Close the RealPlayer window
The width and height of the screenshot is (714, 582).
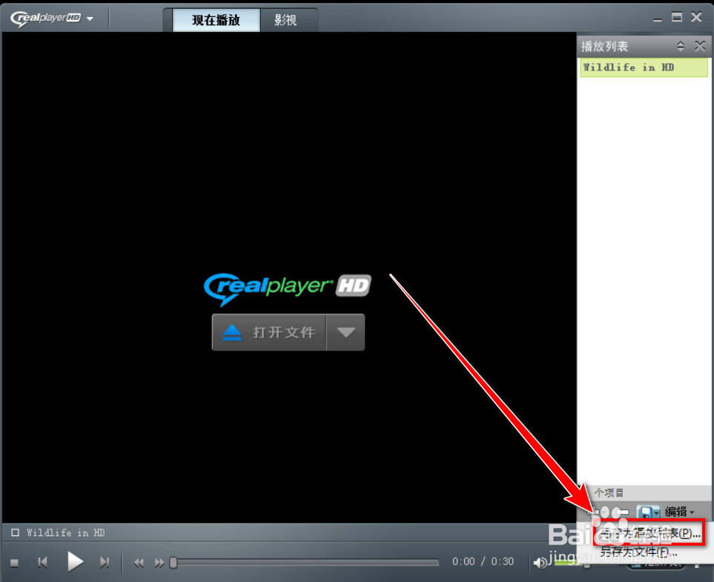point(697,17)
